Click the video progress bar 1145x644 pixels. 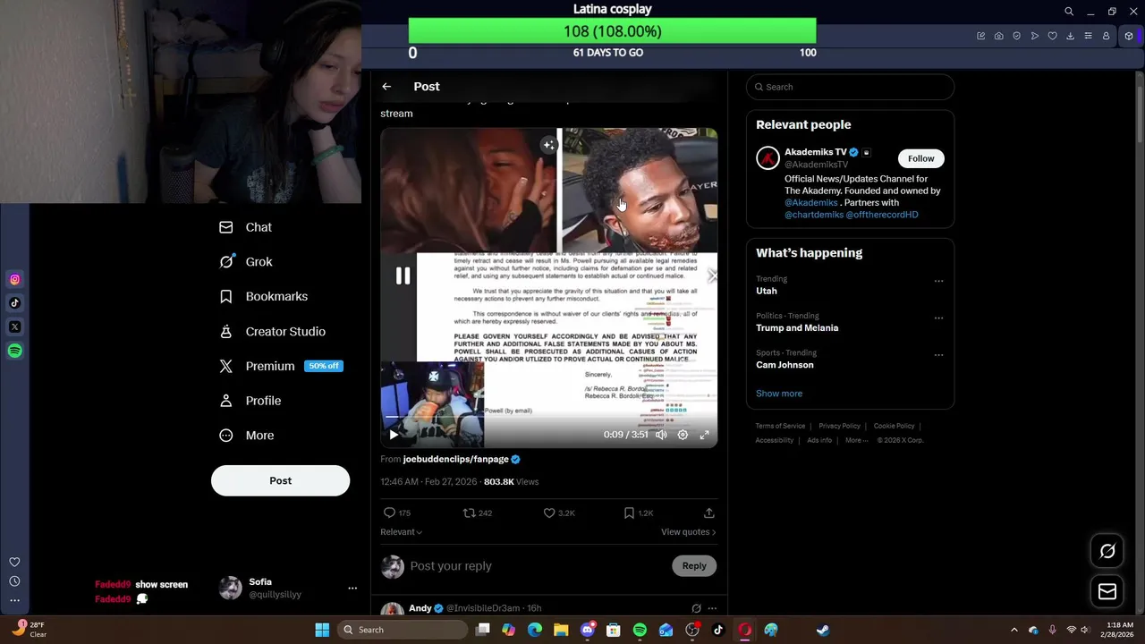[x=548, y=418]
